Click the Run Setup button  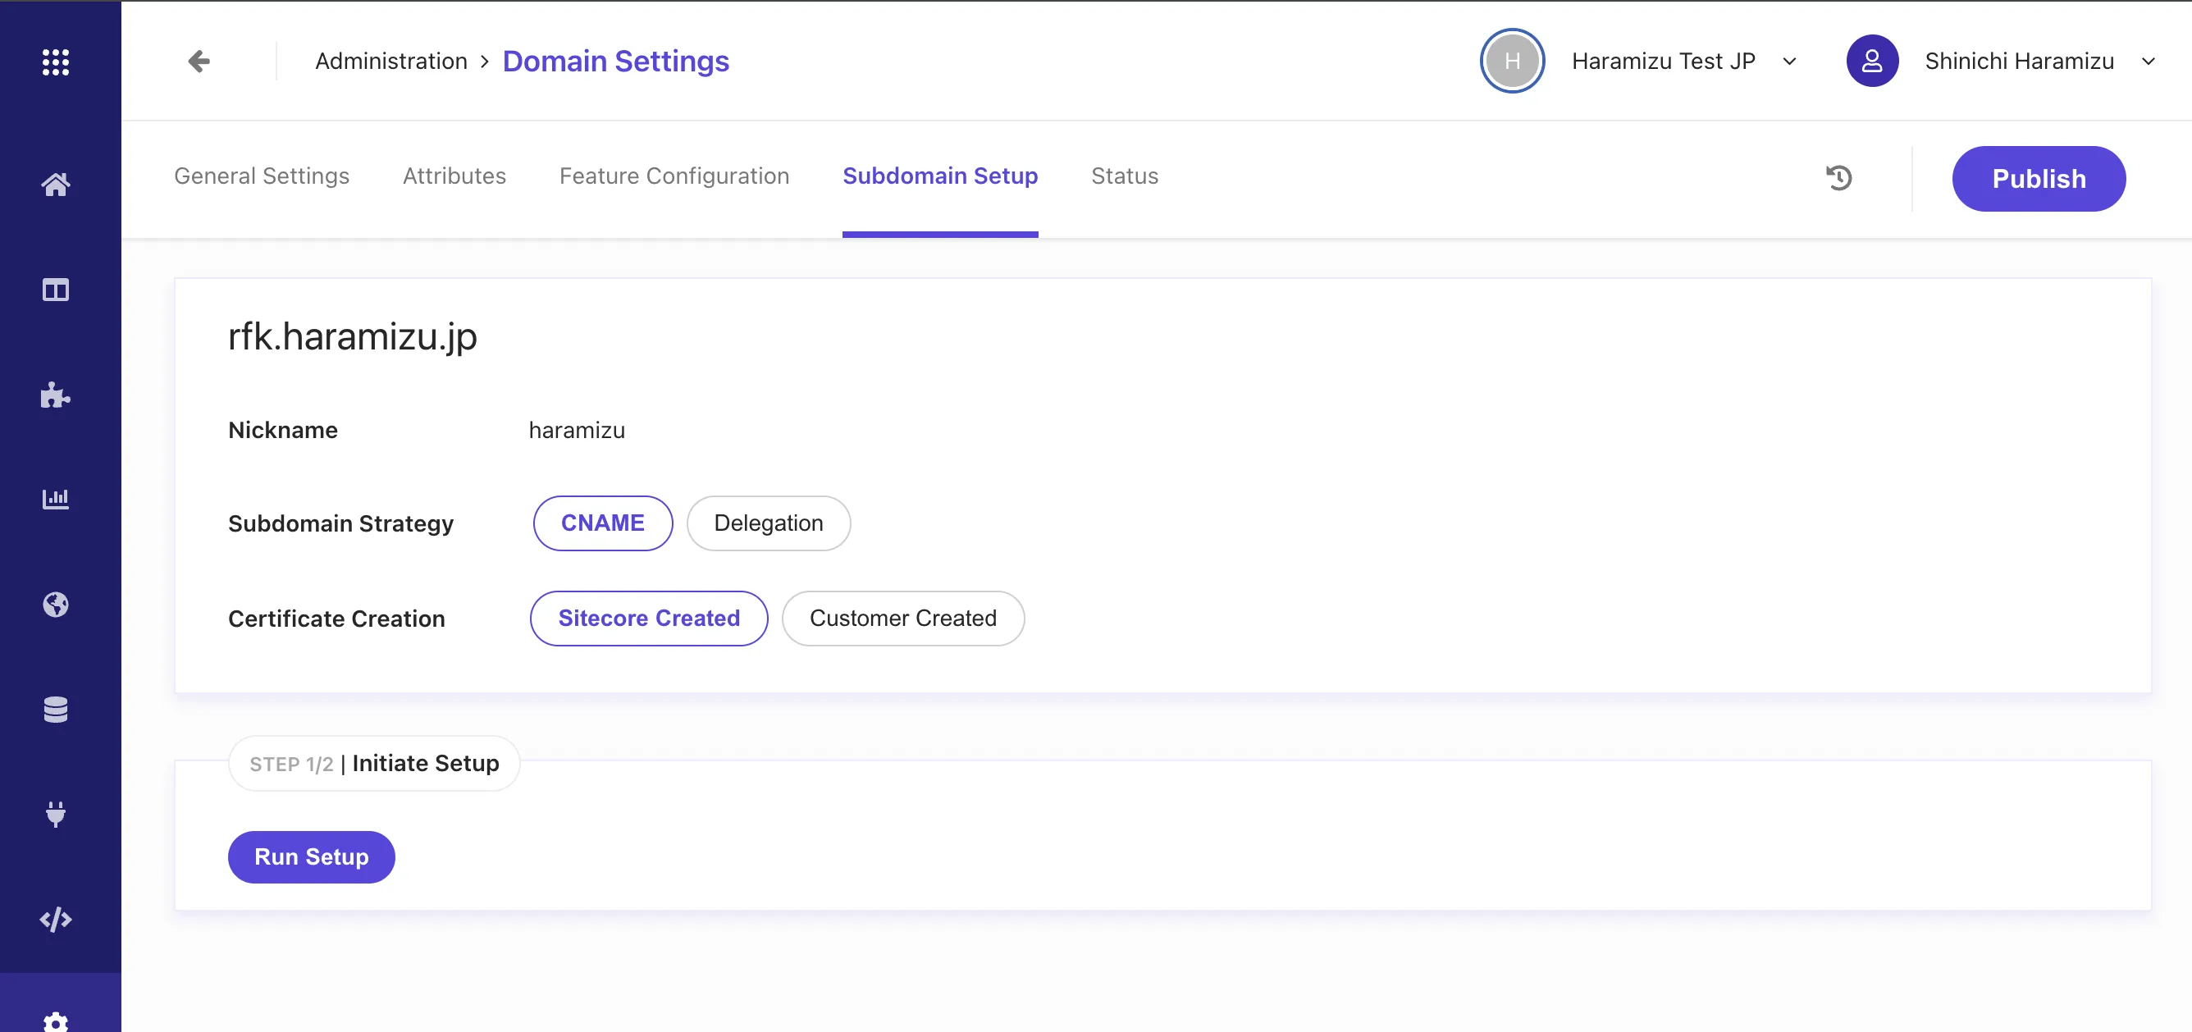click(312, 857)
